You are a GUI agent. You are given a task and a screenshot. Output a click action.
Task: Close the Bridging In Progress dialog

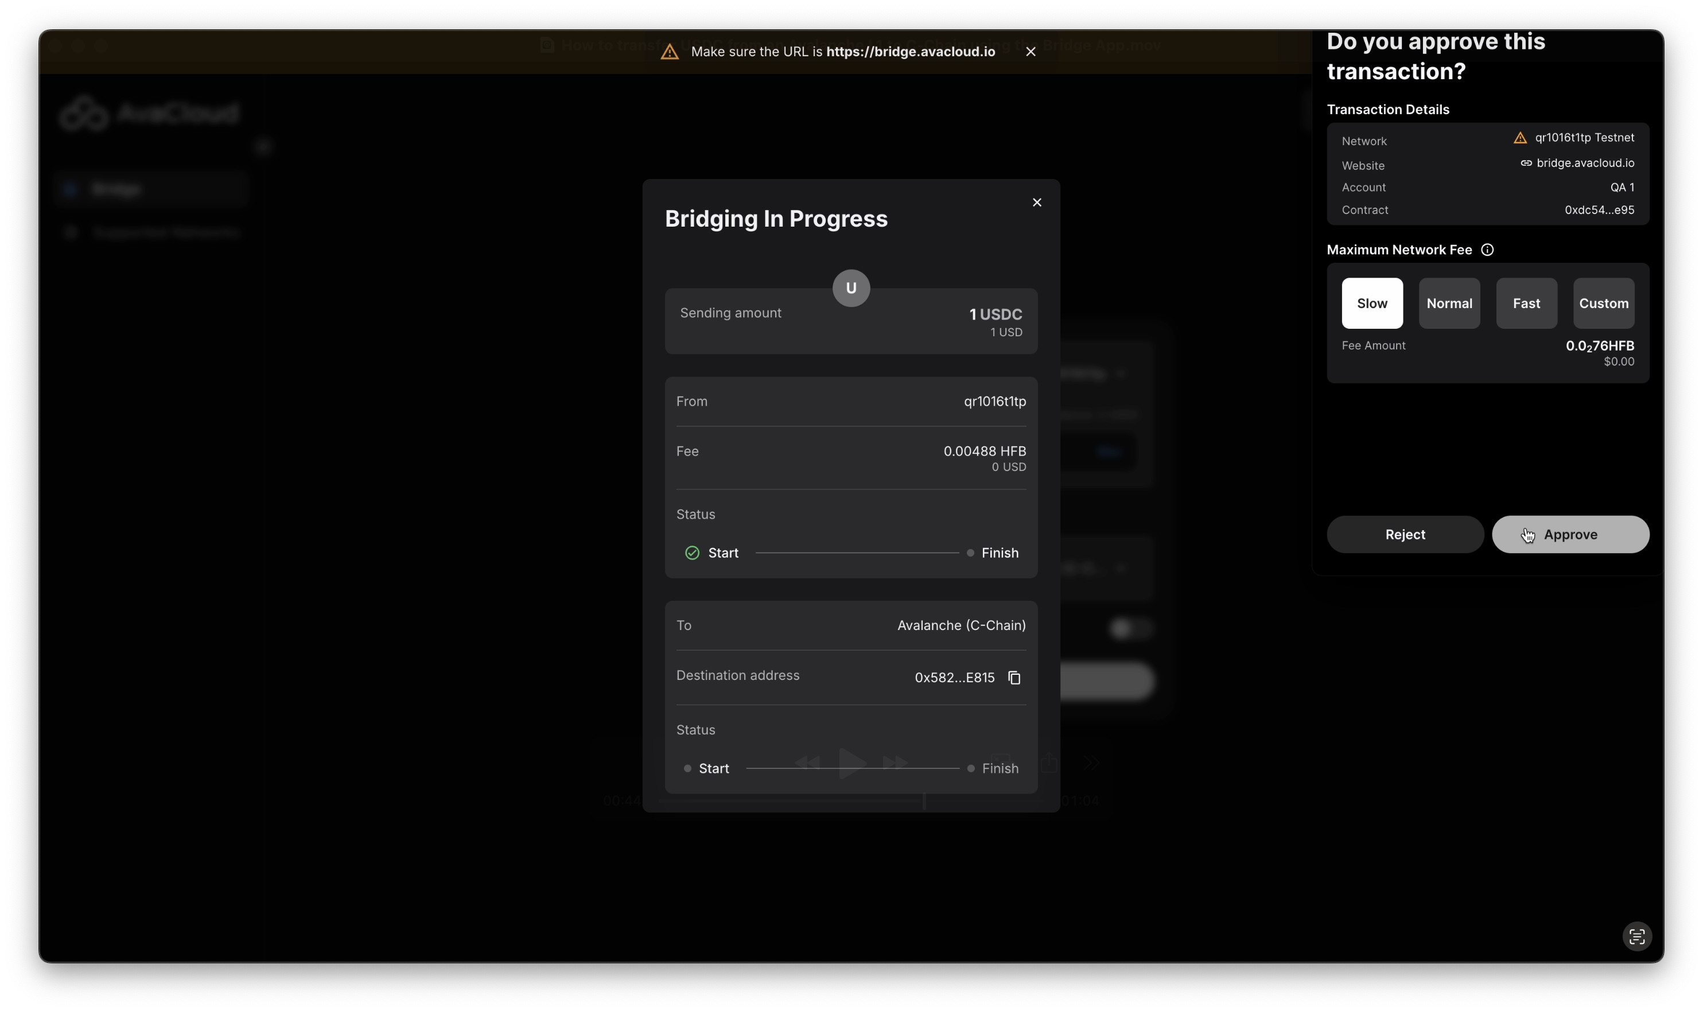[x=1037, y=203]
